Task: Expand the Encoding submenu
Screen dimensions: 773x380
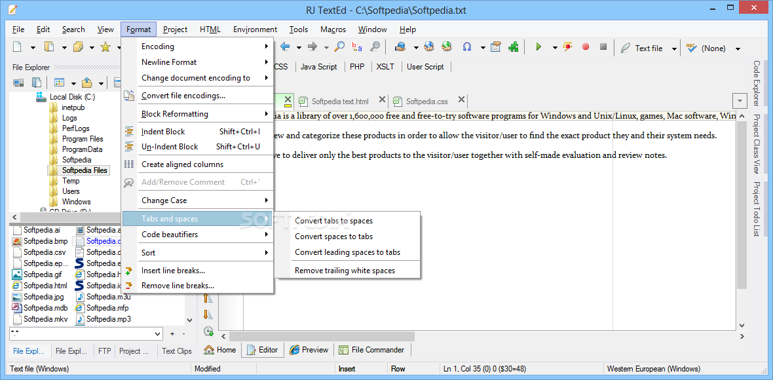Action: pyautogui.click(x=198, y=47)
